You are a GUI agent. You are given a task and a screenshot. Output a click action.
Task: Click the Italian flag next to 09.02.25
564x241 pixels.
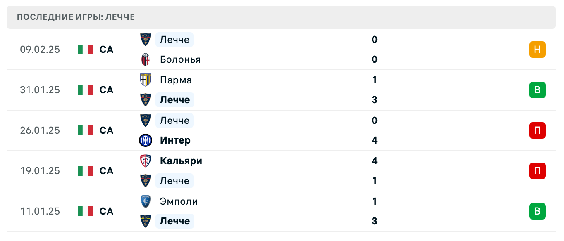pyautogui.click(x=85, y=50)
